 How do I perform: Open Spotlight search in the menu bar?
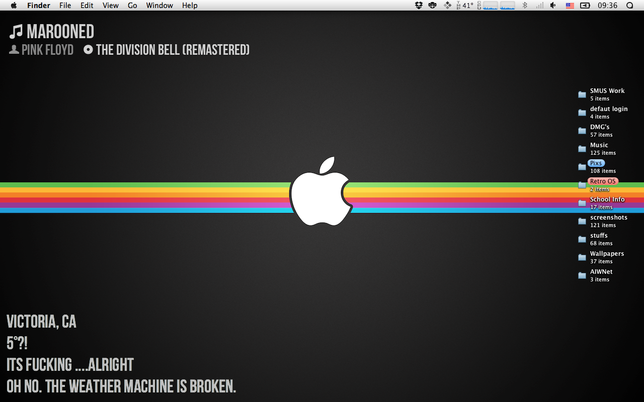click(629, 5)
